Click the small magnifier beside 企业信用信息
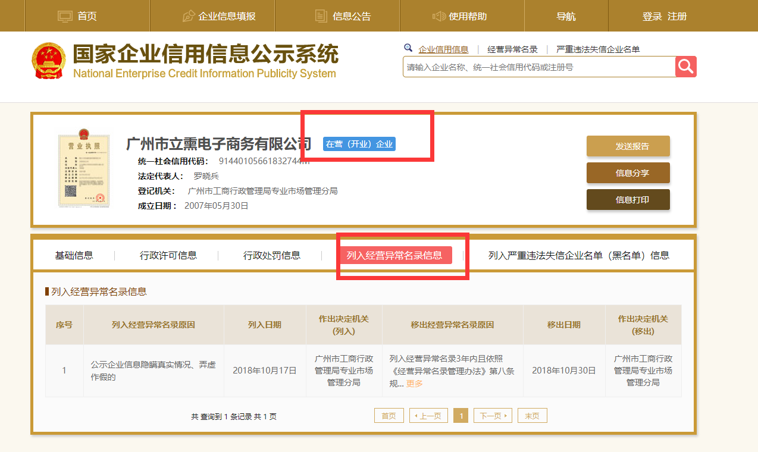The height and width of the screenshot is (452, 758). 408,48
